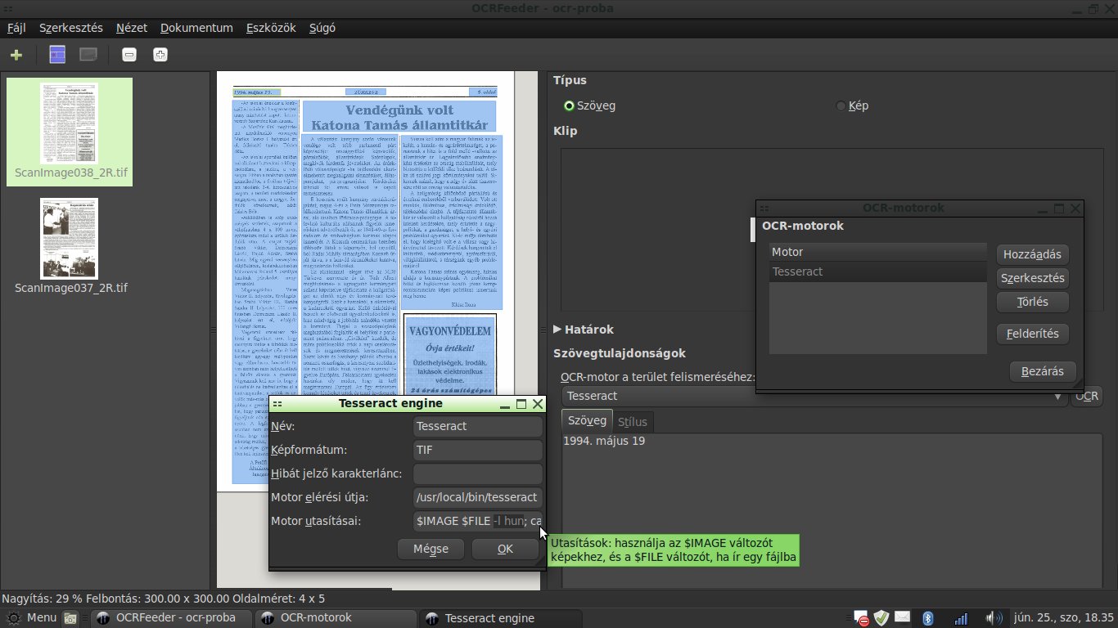Click the OCR button beside engine dropdown
The height and width of the screenshot is (628, 1118).
pos(1087,396)
